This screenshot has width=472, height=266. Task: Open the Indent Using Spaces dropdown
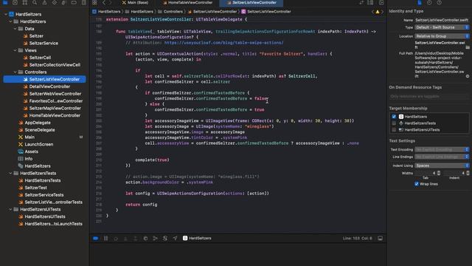coord(442,166)
